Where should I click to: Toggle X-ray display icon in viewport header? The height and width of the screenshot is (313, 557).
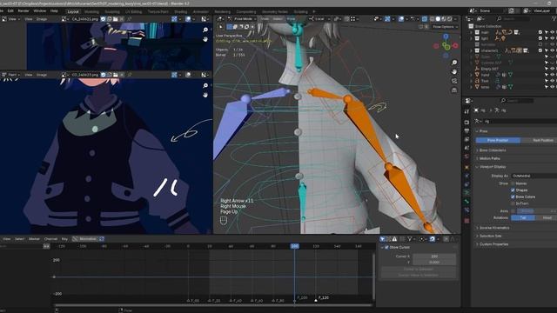point(425,19)
